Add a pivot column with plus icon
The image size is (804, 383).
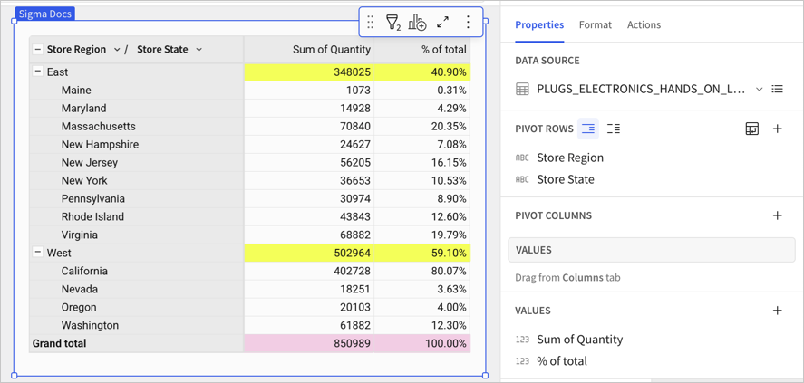[x=778, y=215]
